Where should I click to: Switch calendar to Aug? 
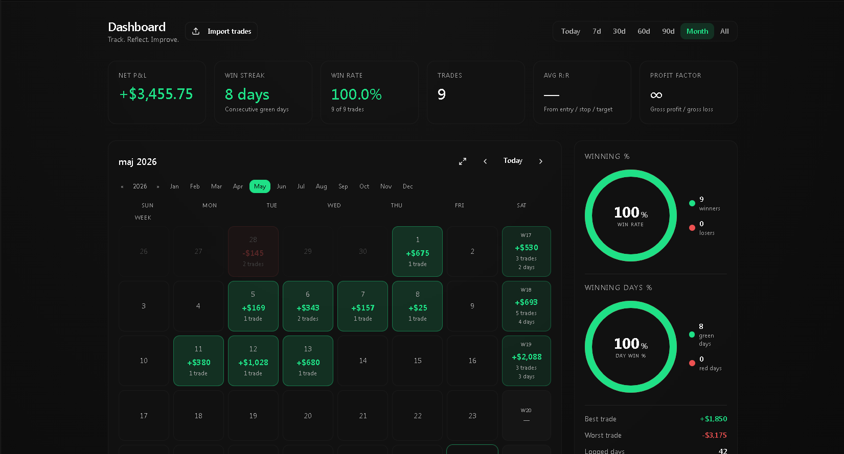point(322,186)
